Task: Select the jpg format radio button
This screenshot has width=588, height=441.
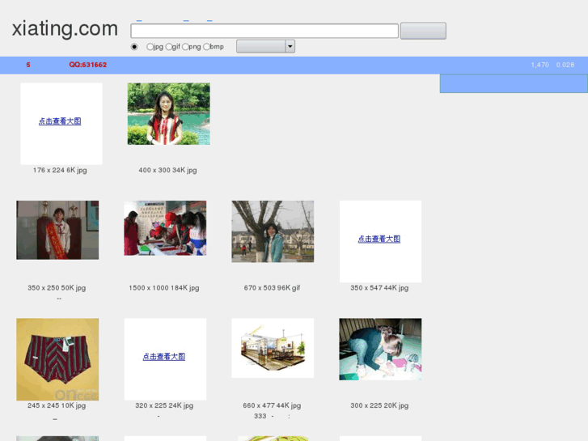Action: 150,47
